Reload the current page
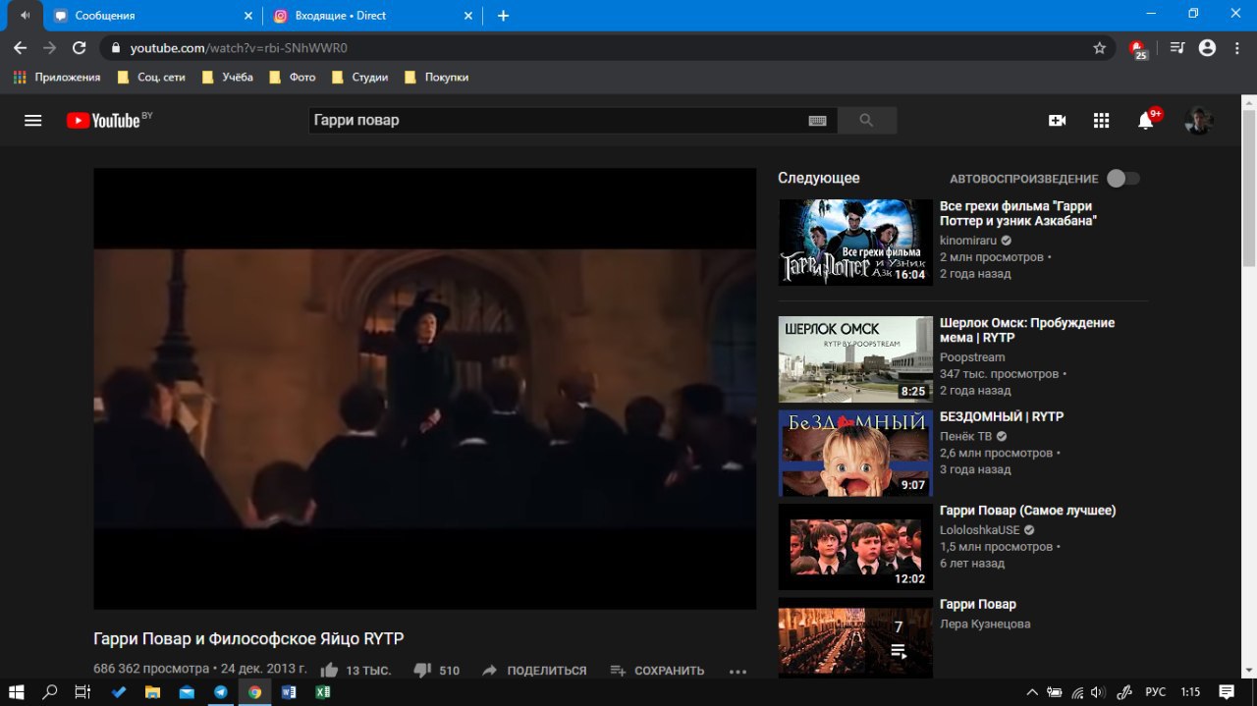 click(x=80, y=47)
